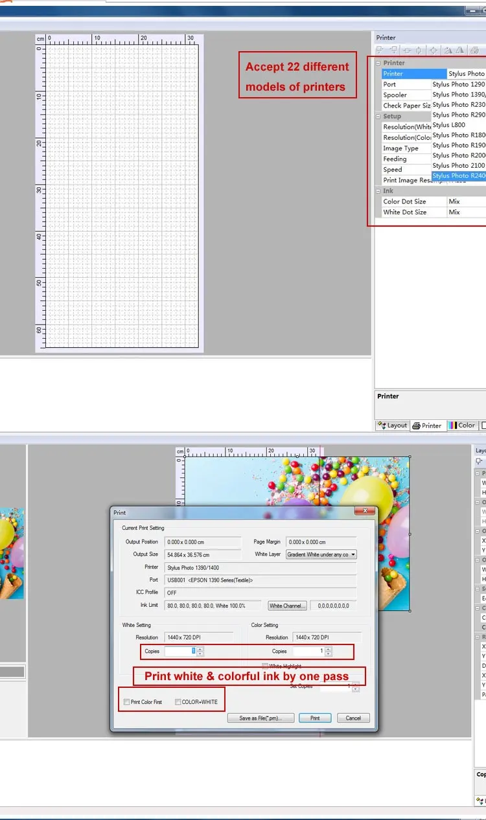Enable the Print Color First checkbox
Image resolution: width=486 pixels, height=820 pixels.
pyautogui.click(x=127, y=702)
